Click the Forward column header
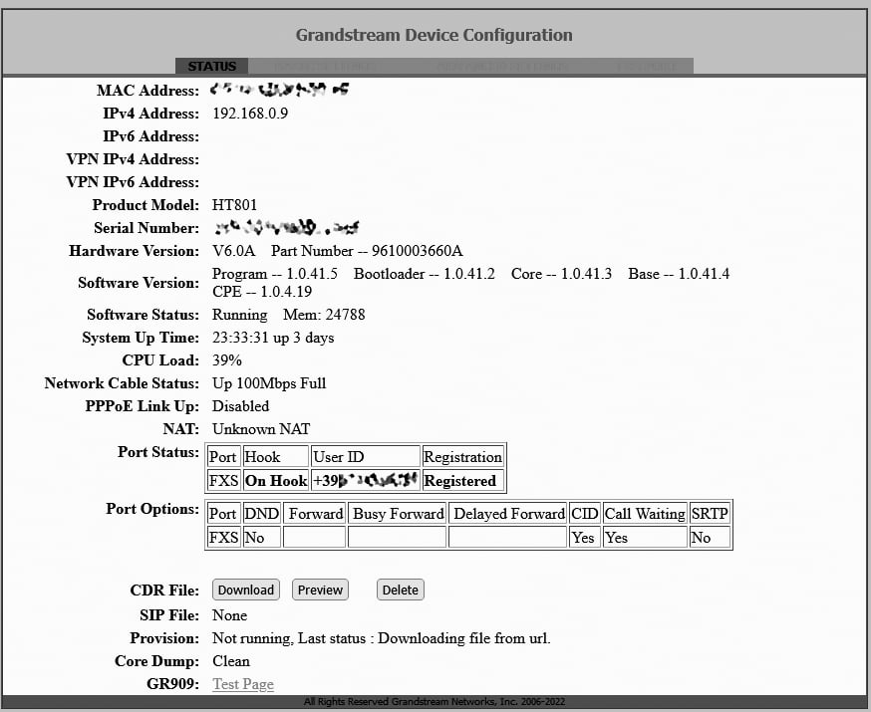 [x=315, y=513]
